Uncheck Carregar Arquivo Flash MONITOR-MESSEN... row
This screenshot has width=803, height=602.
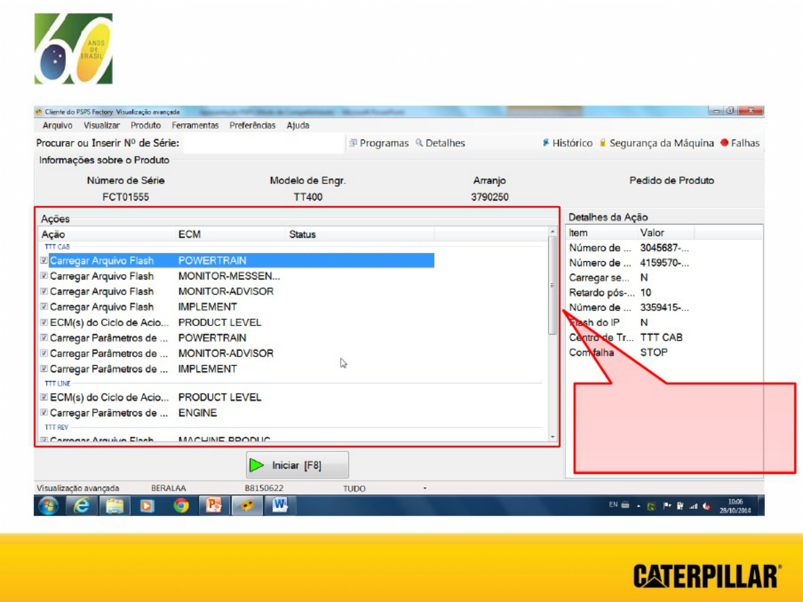(44, 276)
